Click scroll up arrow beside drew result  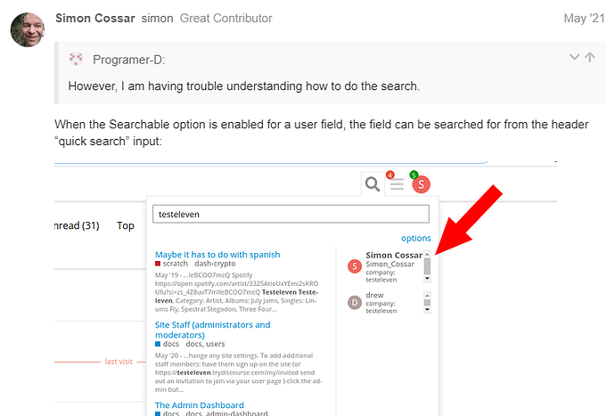pyautogui.click(x=428, y=295)
